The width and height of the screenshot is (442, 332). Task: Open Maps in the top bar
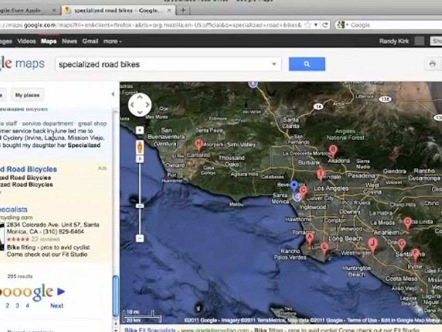coord(49,41)
